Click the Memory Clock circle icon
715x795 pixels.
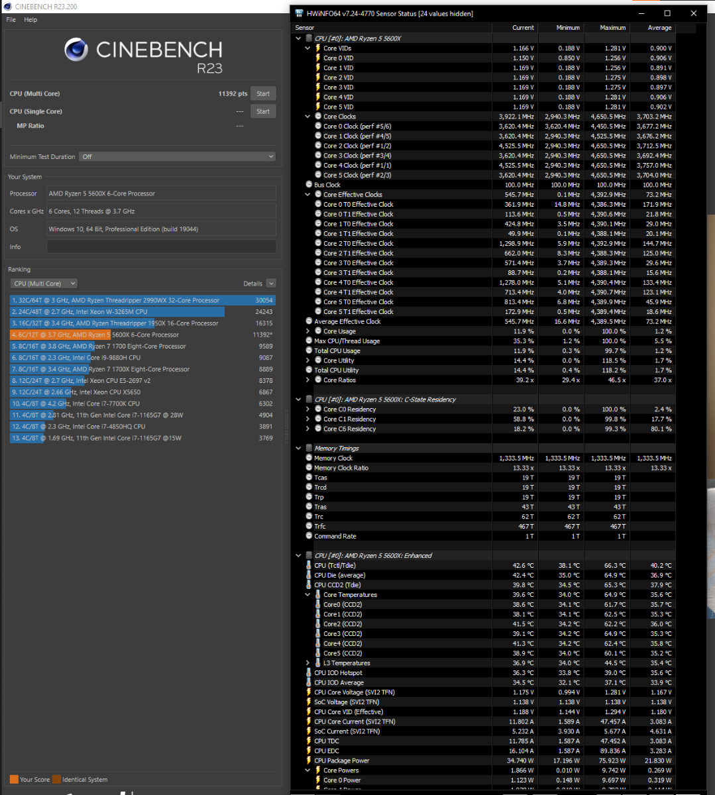coord(309,458)
